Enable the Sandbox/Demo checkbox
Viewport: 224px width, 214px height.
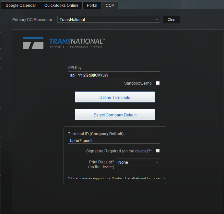point(158,83)
